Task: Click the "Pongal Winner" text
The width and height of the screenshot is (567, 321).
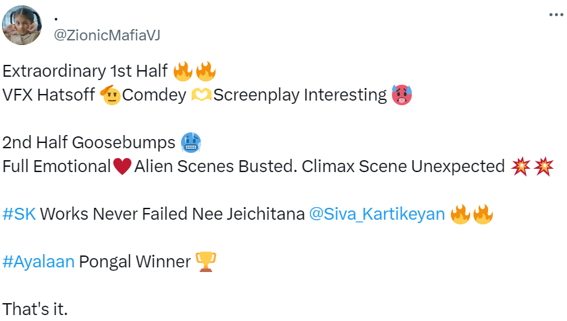Action: (134, 261)
